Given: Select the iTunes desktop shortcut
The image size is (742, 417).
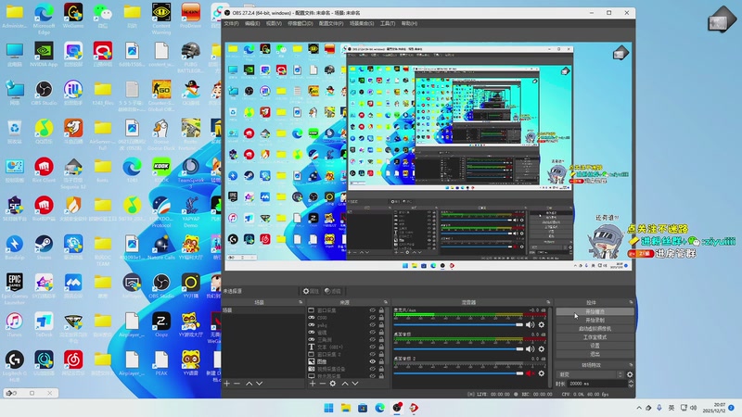Looking at the screenshot, I should tap(15, 325).
